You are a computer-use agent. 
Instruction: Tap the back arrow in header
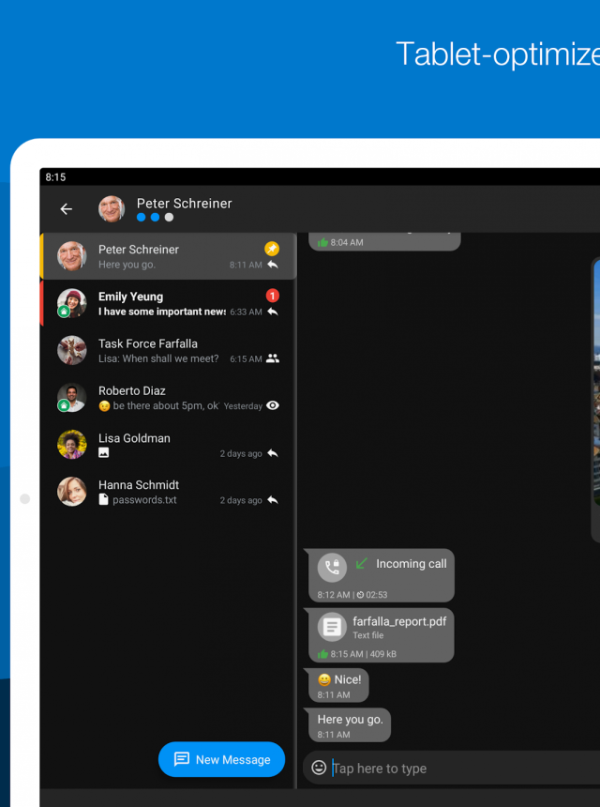point(66,209)
